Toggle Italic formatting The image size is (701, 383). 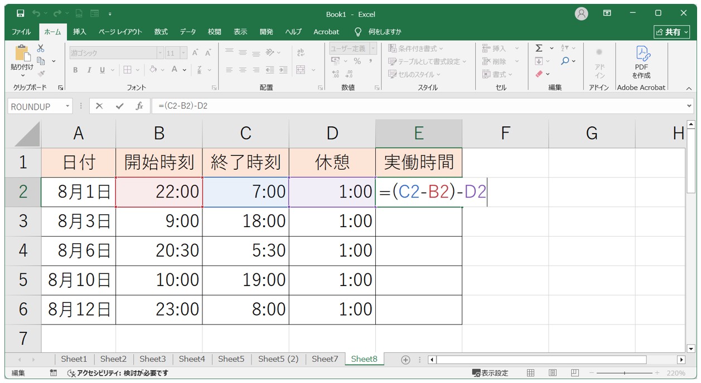coord(89,70)
